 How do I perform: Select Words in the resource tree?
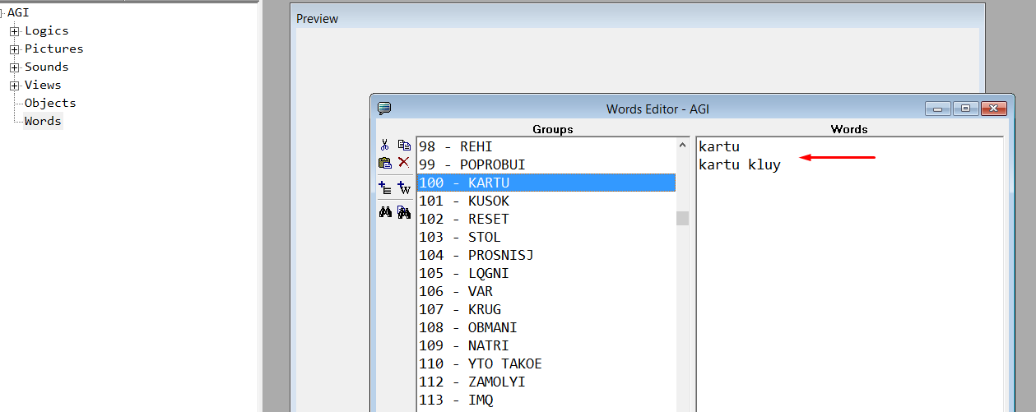[x=43, y=121]
